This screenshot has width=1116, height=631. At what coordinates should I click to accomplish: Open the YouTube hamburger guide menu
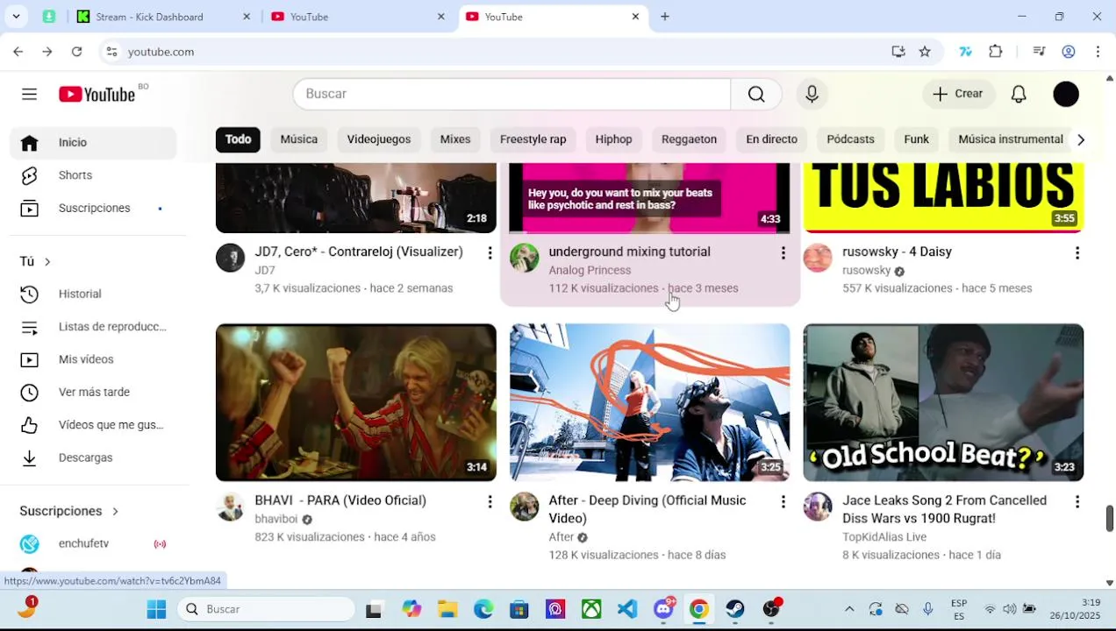[29, 94]
